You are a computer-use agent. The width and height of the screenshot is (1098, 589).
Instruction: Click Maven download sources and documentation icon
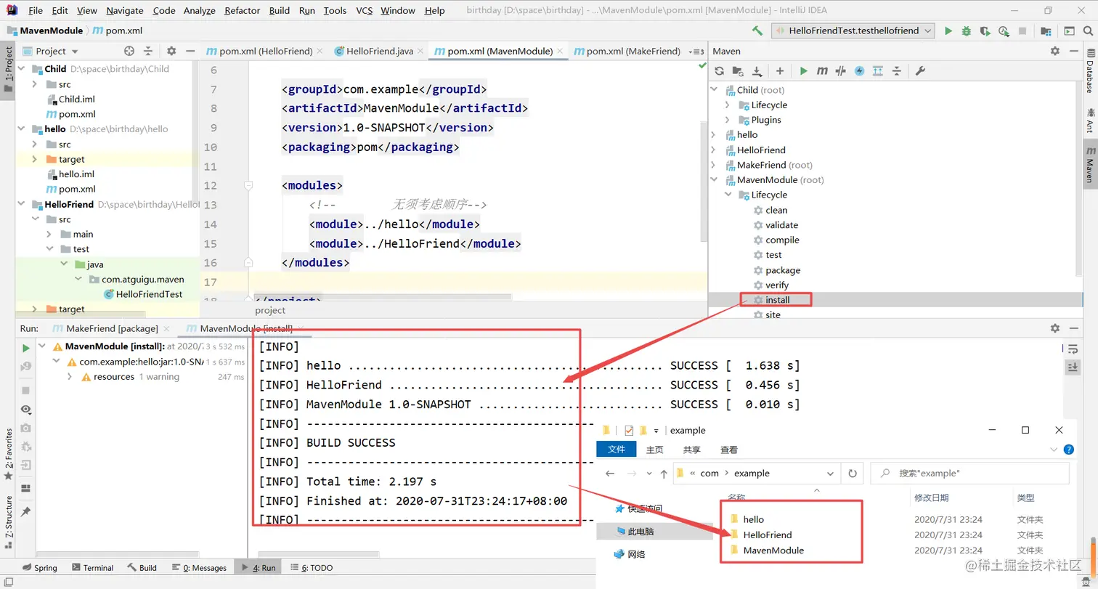click(x=757, y=71)
